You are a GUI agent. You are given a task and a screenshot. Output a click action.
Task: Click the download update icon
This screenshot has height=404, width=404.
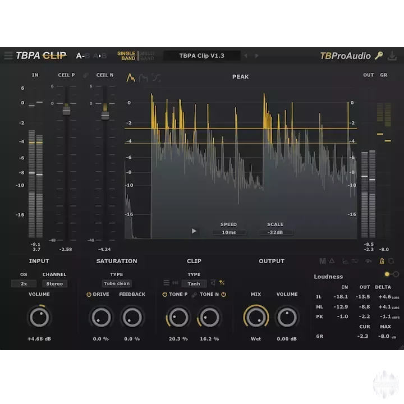point(392,56)
